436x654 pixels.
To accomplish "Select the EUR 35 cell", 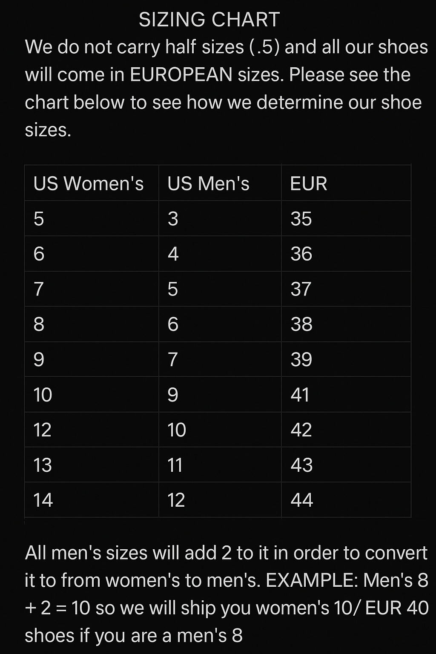I will [x=301, y=219].
